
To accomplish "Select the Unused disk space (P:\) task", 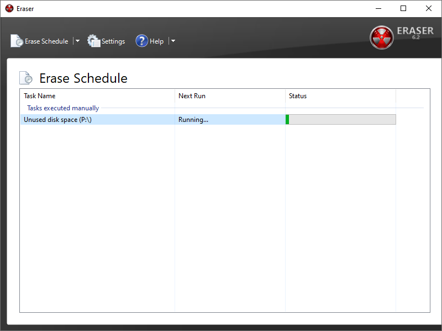I will (x=57, y=120).
